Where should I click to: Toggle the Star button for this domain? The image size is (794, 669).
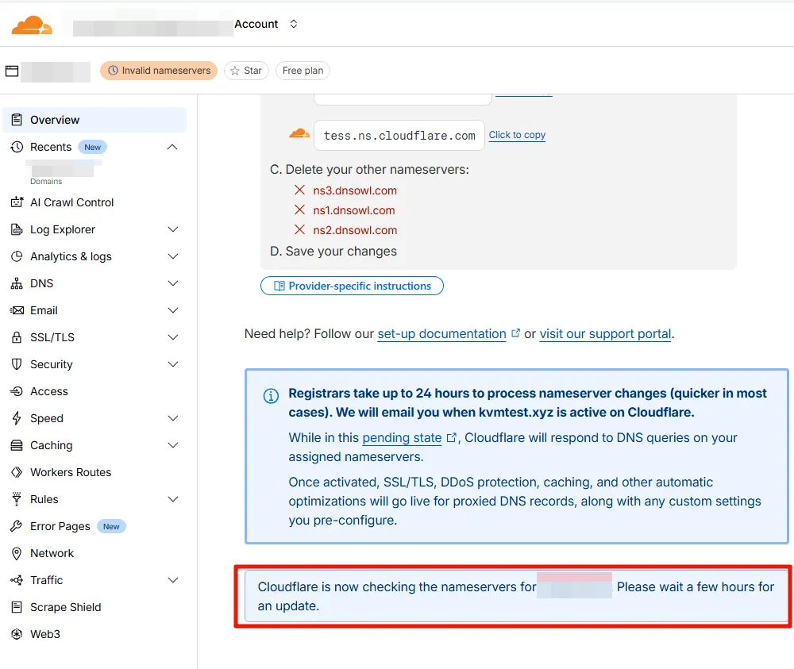[246, 71]
